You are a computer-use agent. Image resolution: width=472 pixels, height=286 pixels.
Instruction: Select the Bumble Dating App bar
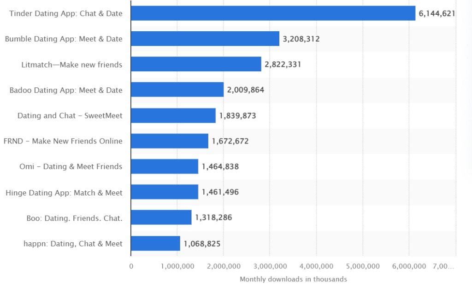tap(205, 39)
